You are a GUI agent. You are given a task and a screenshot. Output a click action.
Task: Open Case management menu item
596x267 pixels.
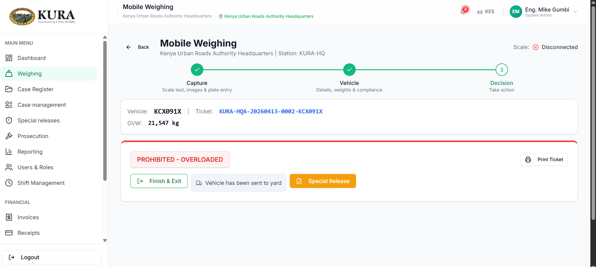coord(49,105)
